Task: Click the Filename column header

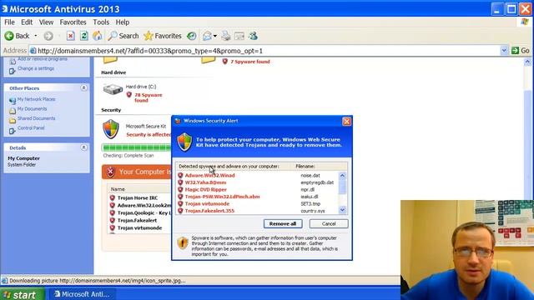Action: point(305,167)
